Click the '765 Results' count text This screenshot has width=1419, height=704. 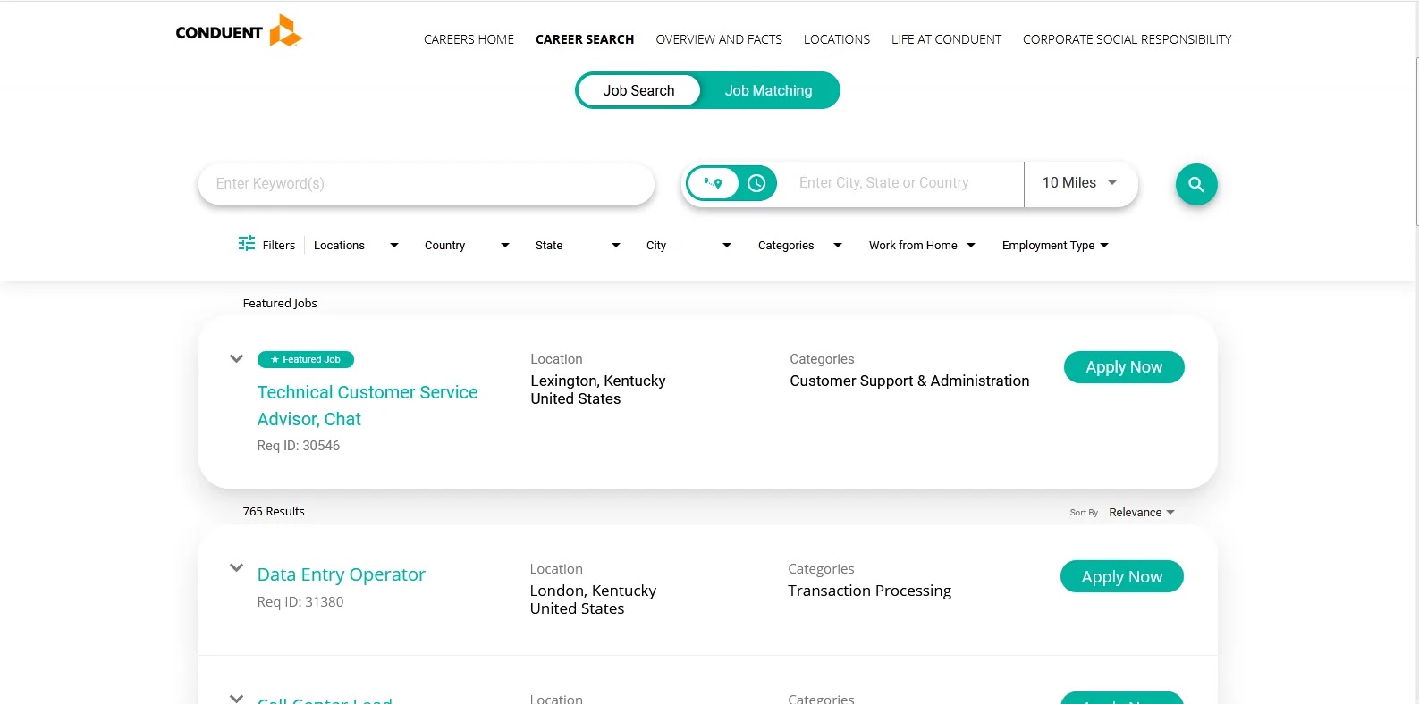click(274, 512)
